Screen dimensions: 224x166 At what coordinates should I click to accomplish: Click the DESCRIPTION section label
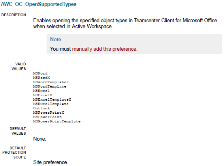tap(14, 15)
